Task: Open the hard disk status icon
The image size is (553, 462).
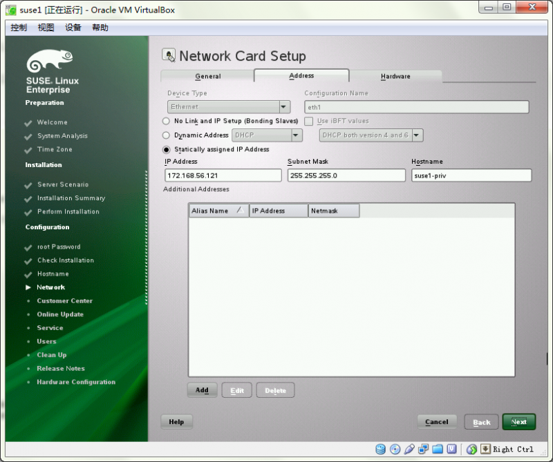Action: pos(381,449)
